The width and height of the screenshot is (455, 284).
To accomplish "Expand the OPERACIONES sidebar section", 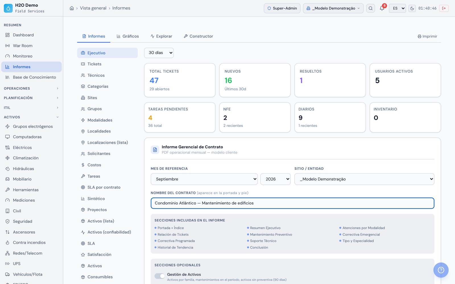I will click(x=31, y=89).
